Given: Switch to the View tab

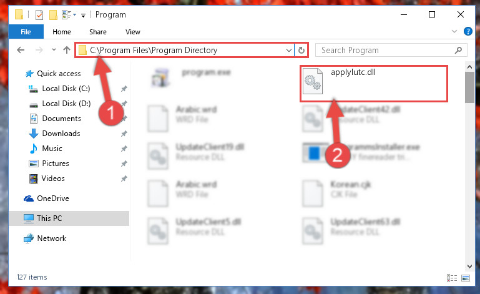Looking at the screenshot, I should (133, 32).
